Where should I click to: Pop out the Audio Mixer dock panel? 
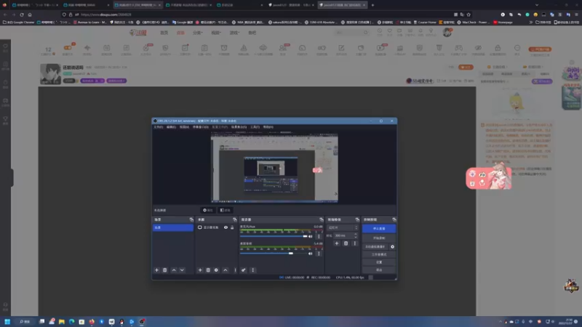(x=321, y=219)
